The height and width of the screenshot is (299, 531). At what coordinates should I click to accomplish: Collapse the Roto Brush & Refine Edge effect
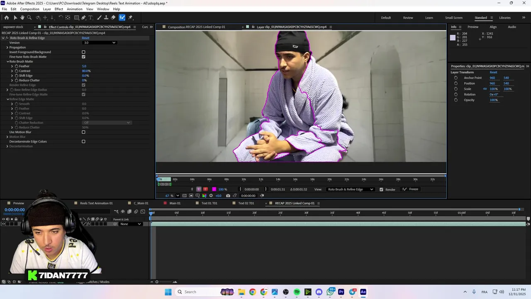[3, 38]
